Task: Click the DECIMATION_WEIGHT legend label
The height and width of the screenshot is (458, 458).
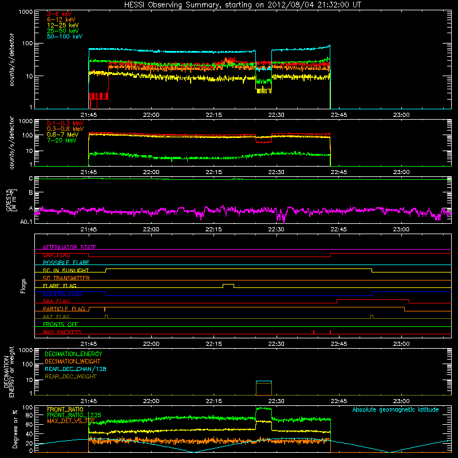Action: click(73, 361)
